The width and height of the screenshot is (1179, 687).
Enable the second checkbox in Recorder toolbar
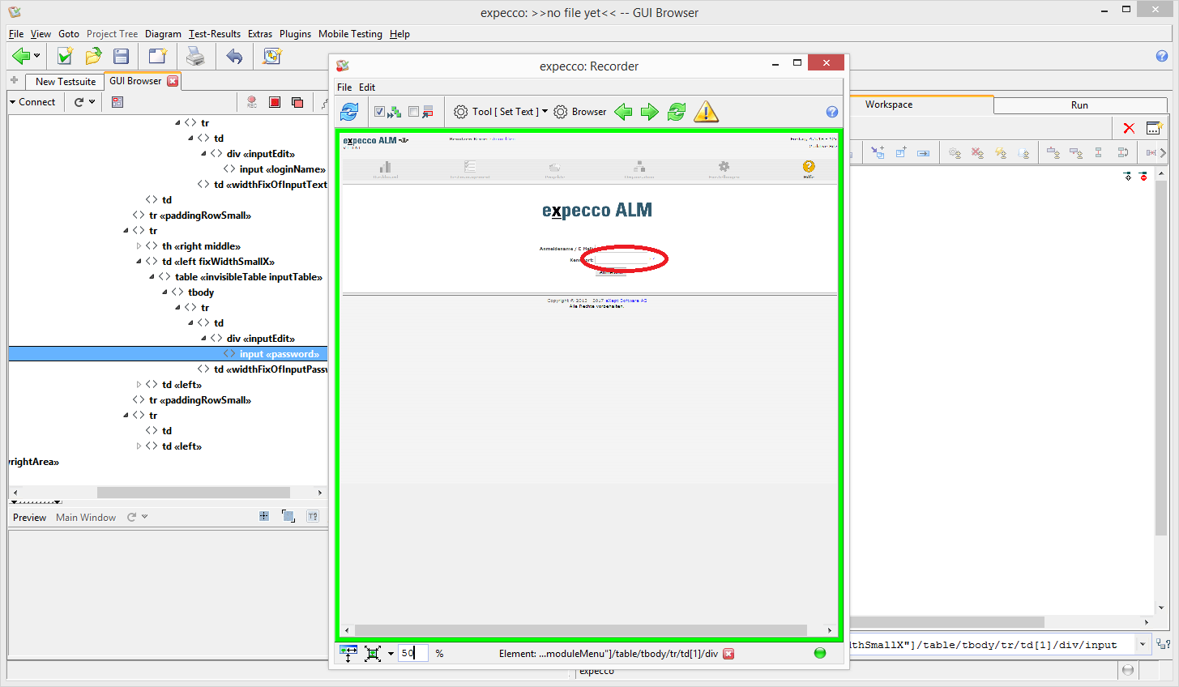(x=414, y=112)
